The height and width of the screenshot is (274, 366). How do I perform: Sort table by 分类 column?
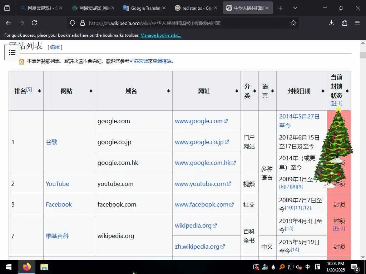[x=254, y=91]
